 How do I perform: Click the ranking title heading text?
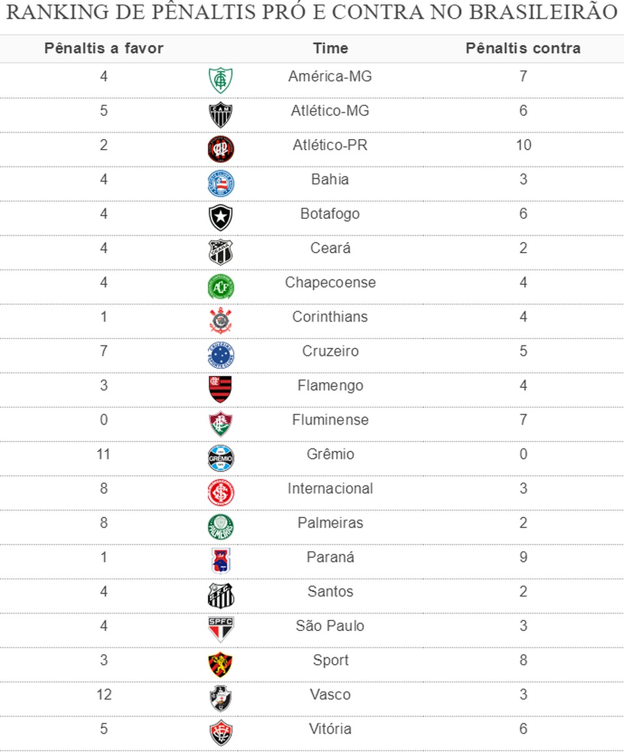312,12
